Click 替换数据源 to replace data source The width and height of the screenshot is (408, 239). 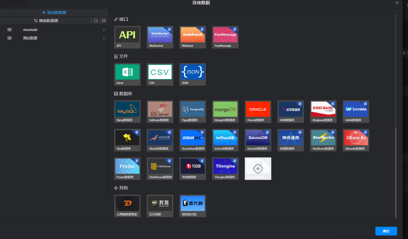coord(46,21)
